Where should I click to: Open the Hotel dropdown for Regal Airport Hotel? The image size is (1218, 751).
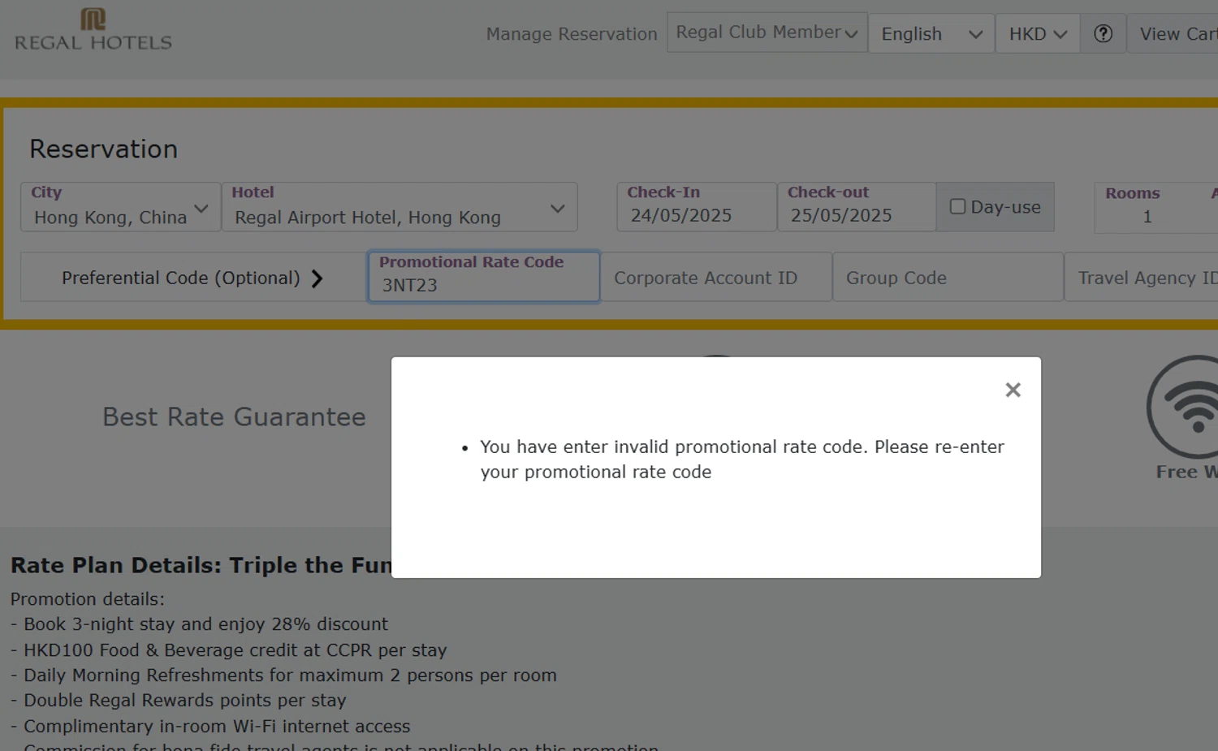(x=400, y=207)
